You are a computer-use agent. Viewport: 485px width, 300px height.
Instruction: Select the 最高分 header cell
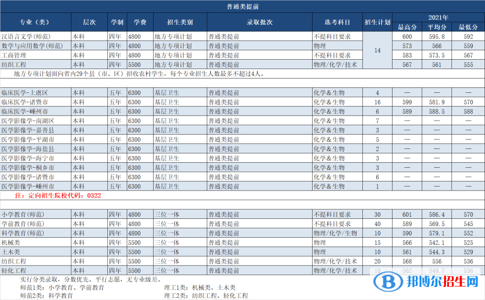(407, 27)
